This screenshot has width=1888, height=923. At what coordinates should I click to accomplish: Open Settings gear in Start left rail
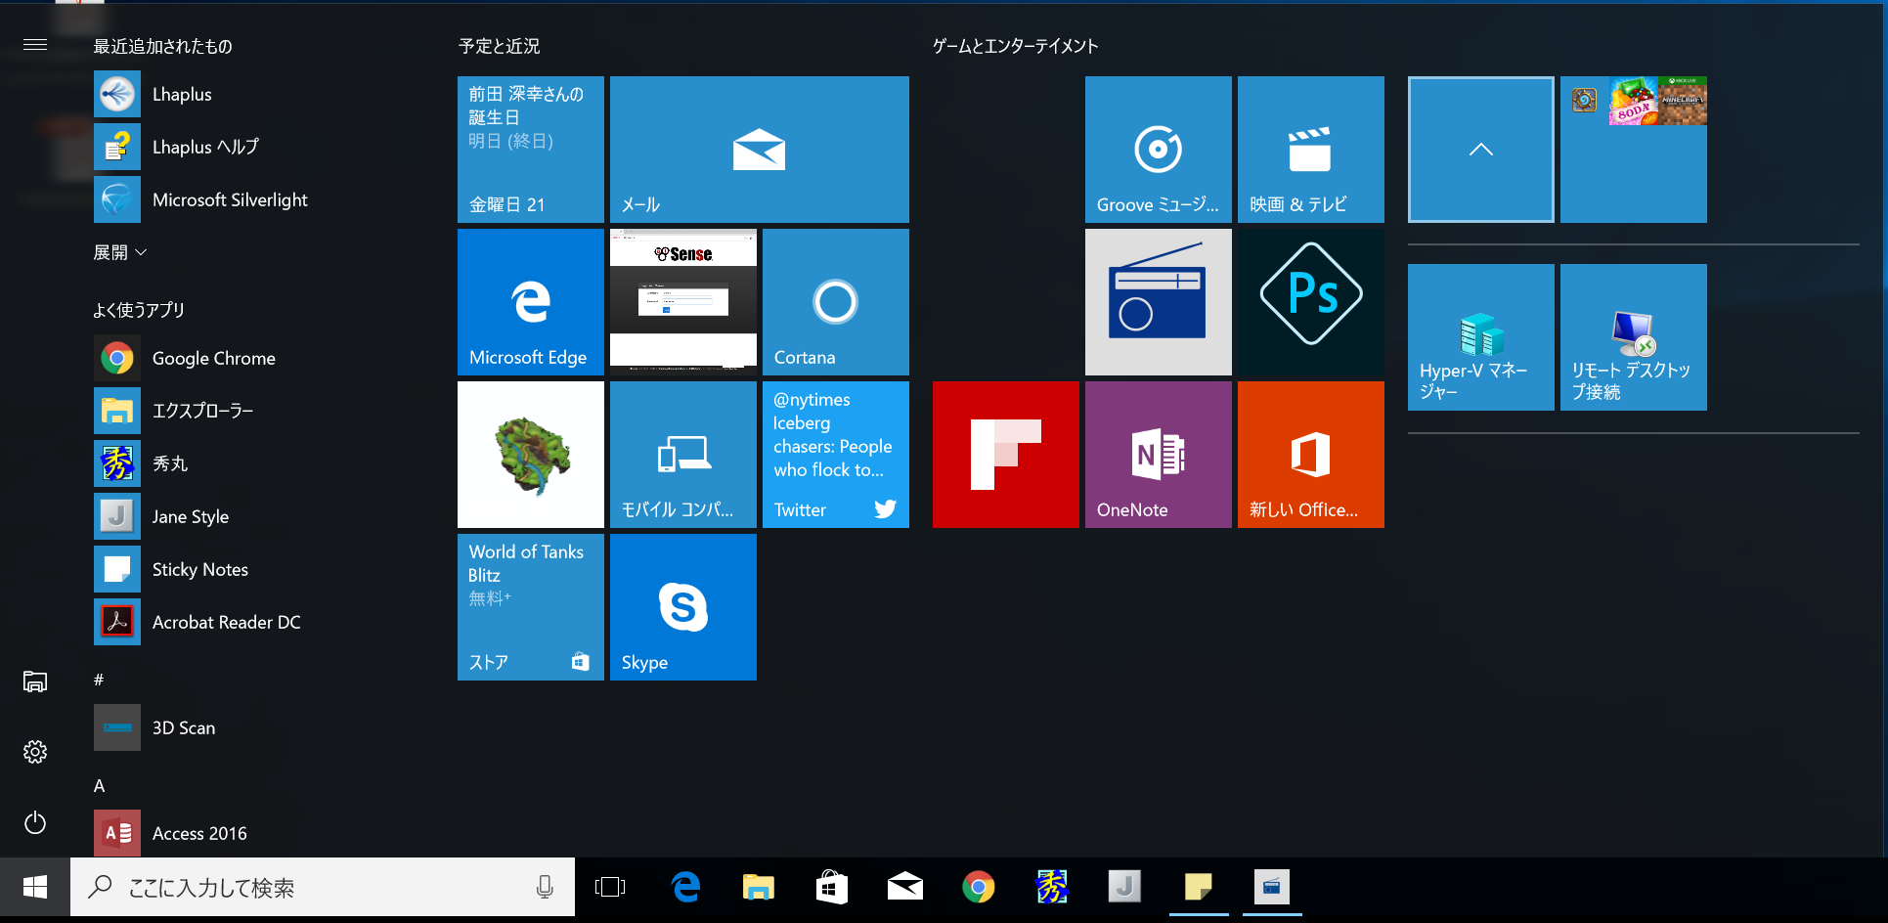pos(35,752)
